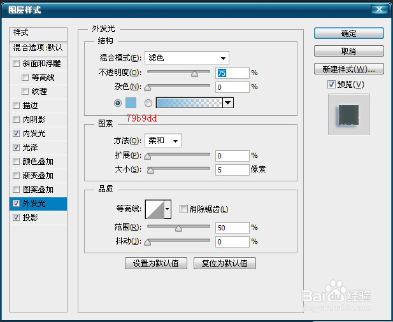Select the 描边 style entry label
393x322 pixels.
click(x=30, y=106)
